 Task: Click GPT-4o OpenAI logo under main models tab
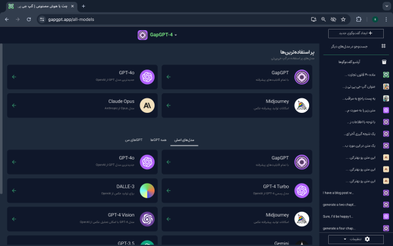147,162
